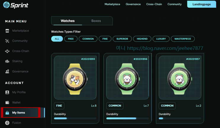Click the #20231857 ID label
The width and height of the screenshot is (220, 128).
coord(193,59)
